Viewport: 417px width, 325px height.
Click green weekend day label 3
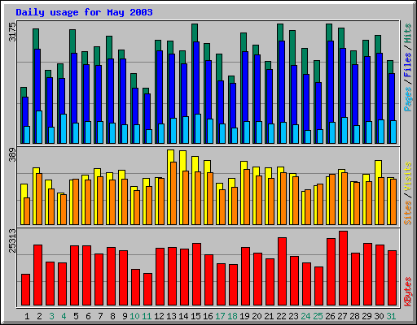(51, 316)
